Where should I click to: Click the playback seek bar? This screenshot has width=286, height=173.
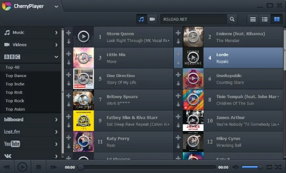(x=147, y=167)
